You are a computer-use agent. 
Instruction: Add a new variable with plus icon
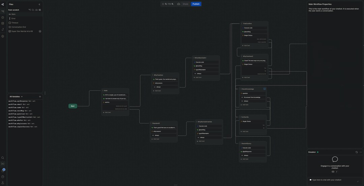[x=40, y=96]
